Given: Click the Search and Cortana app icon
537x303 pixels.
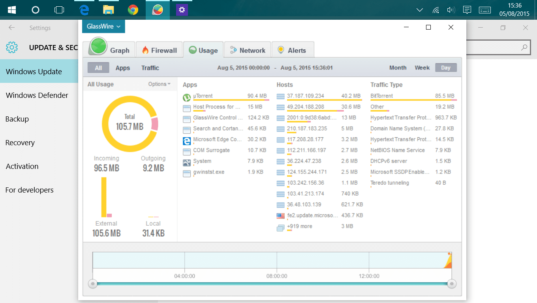Looking at the screenshot, I should (x=187, y=130).
